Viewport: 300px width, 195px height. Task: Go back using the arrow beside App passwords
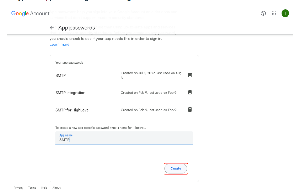[52, 28]
